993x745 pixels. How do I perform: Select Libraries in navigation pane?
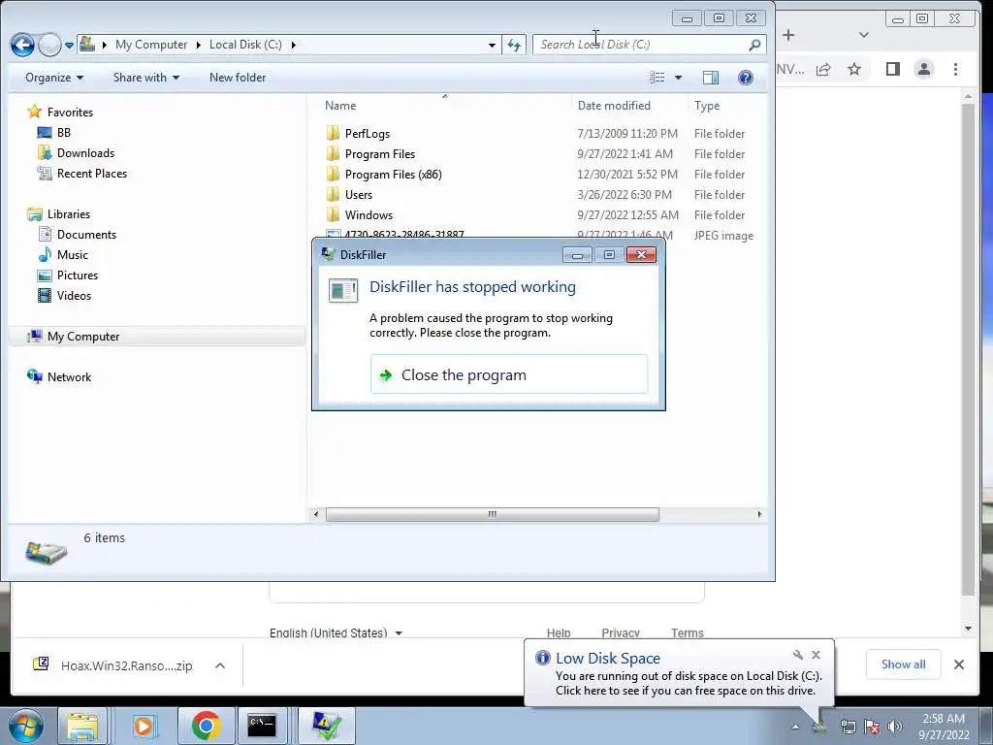69,214
